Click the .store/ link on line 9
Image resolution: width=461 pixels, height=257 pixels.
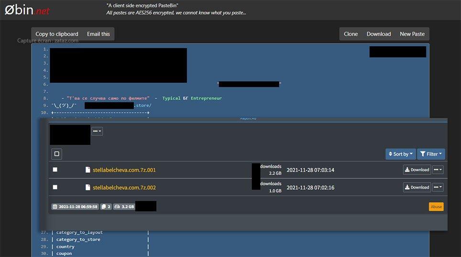click(x=143, y=106)
